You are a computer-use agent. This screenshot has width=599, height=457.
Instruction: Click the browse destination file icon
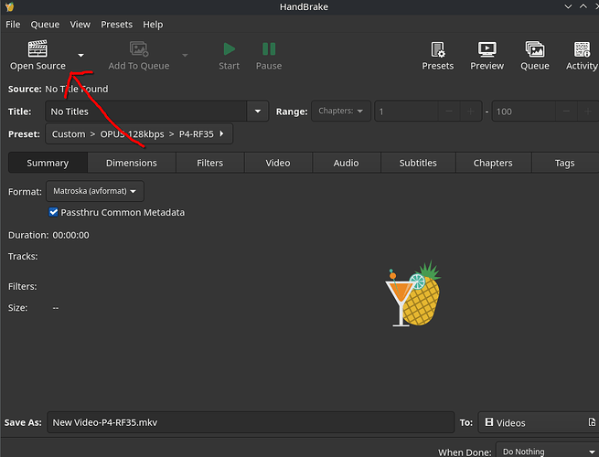[x=592, y=422]
